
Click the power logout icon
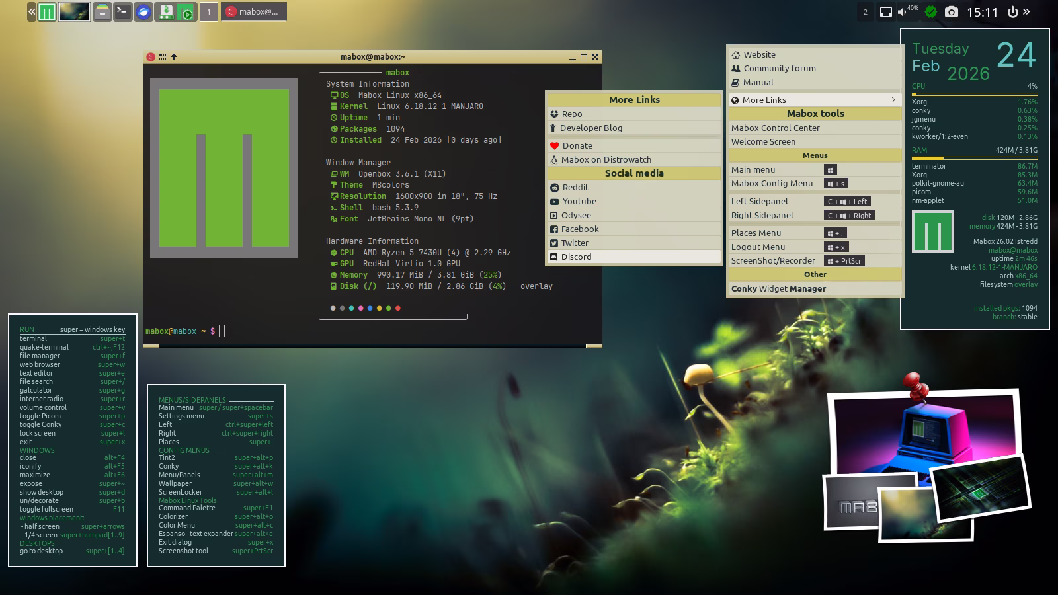coord(1012,12)
